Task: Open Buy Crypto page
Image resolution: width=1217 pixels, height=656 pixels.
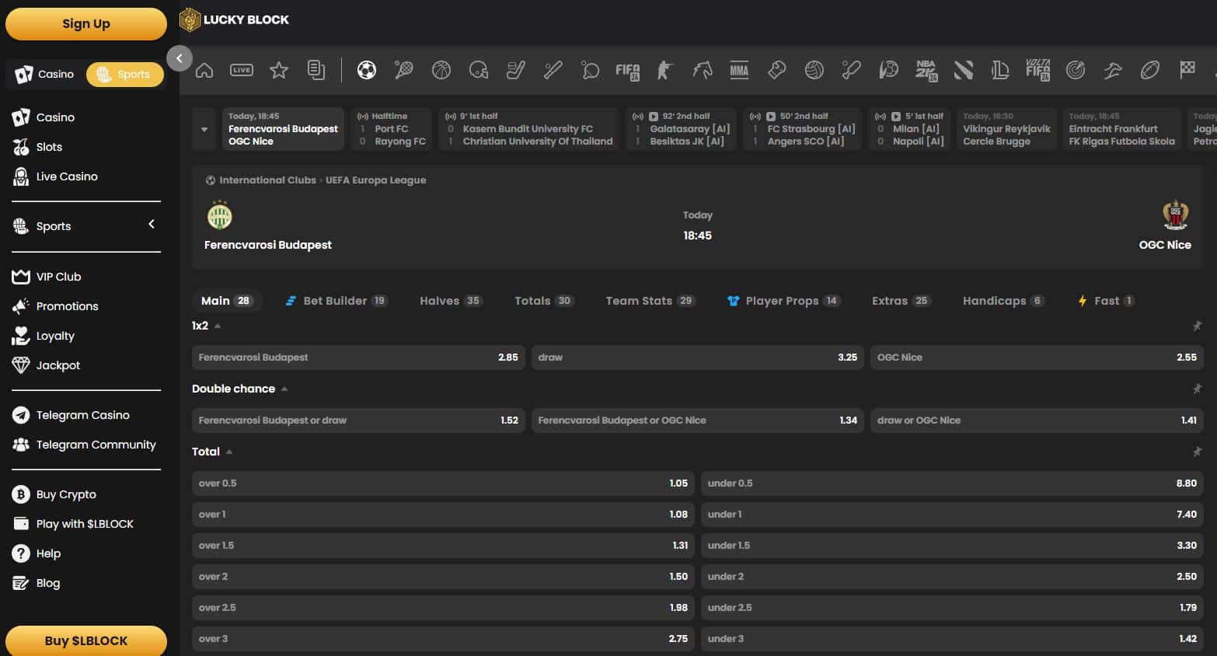Action: [x=66, y=494]
